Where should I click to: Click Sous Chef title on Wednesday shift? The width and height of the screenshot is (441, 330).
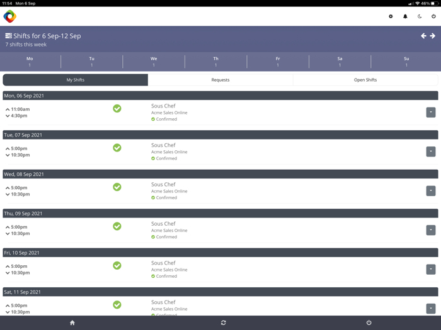coord(163,184)
